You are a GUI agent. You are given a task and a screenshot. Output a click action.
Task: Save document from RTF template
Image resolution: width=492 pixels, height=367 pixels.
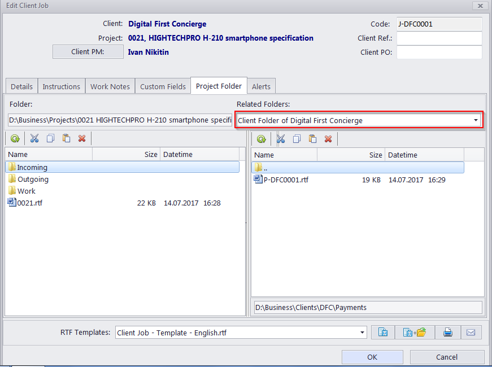tap(383, 332)
